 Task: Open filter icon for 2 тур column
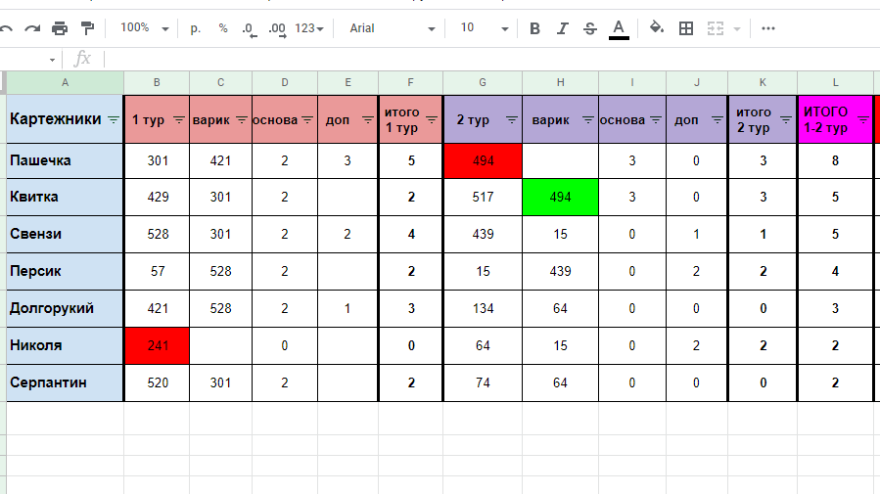(x=512, y=119)
